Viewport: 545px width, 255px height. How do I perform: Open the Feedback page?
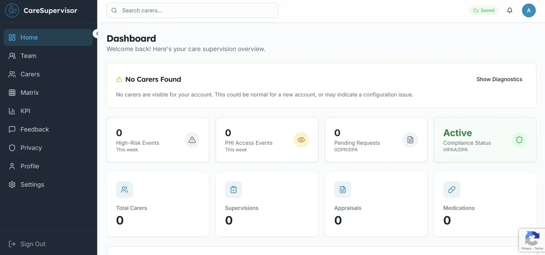coord(48,129)
